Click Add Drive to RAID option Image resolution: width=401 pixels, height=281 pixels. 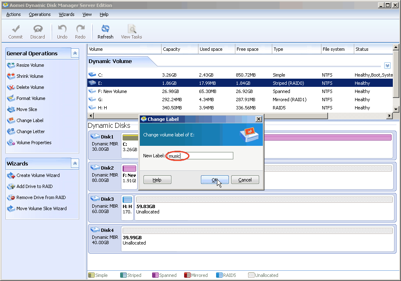point(34,186)
